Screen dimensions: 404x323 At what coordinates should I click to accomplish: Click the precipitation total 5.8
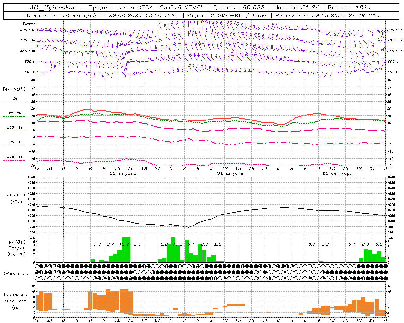(x=164, y=244)
